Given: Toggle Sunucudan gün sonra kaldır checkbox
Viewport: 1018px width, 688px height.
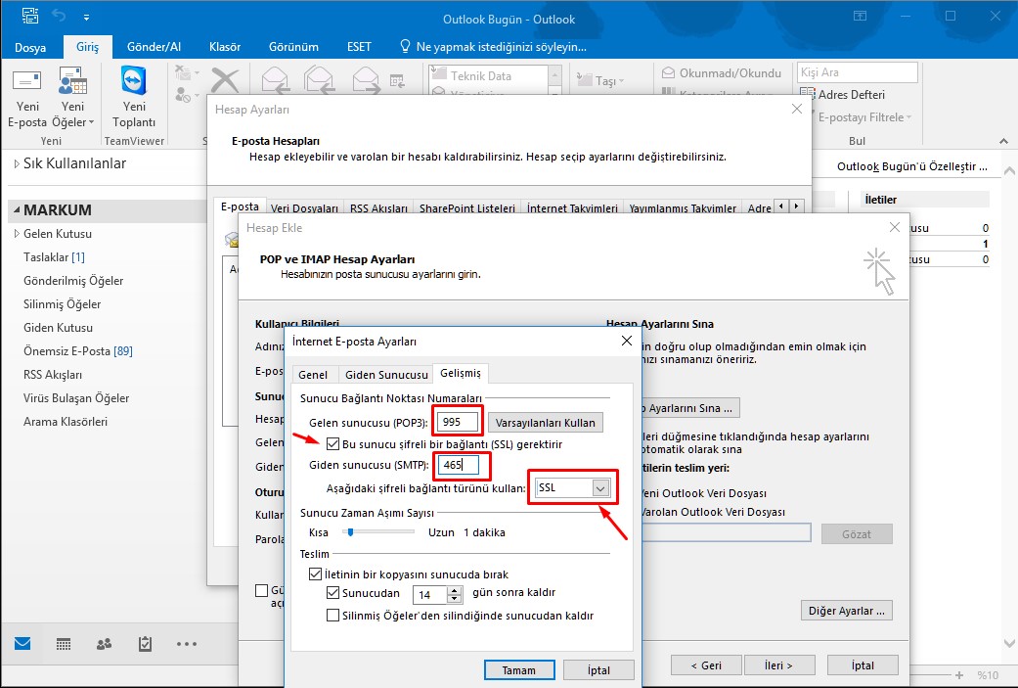Looking at the screenshot, I should 333,592.
